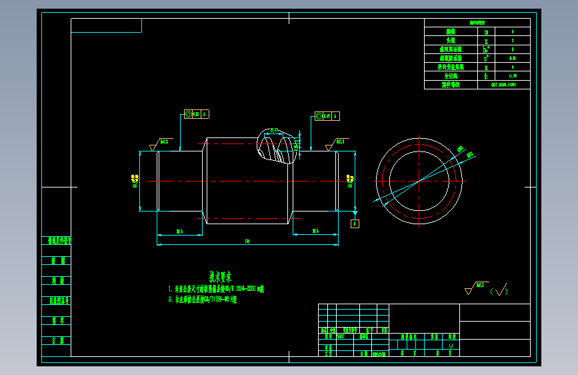This screenshot has height=375, width=578.
Task: Select the right journal length dimension text
Action: 315,231
